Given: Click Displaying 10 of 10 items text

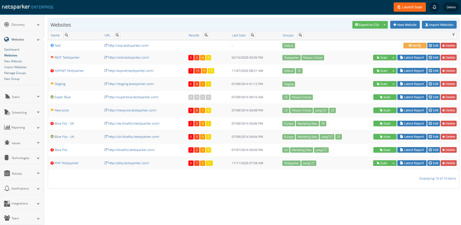Looking at the screenshot, I should [437, 178].
